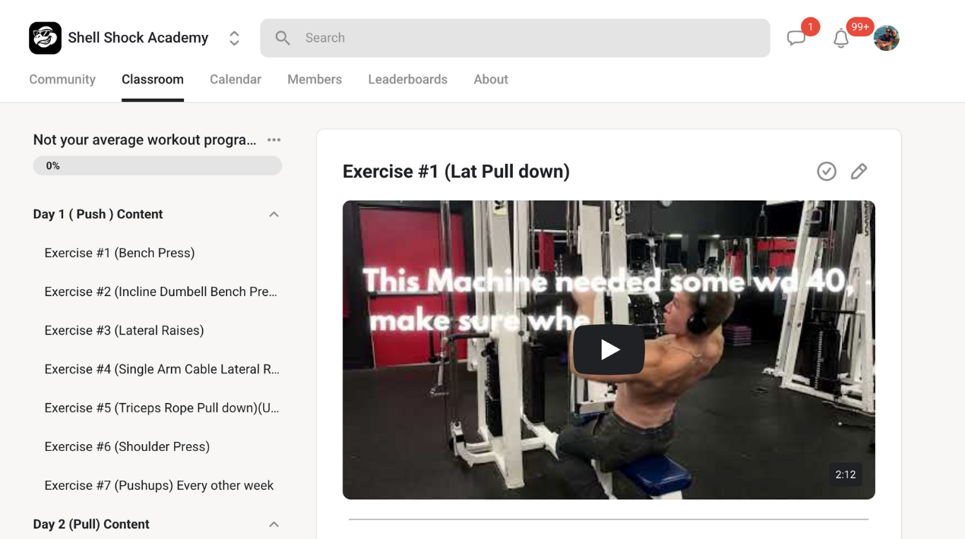Mark lesson complete with the checkmark circle
Viewport: 965px width, 539px height.
coord(827,172)
